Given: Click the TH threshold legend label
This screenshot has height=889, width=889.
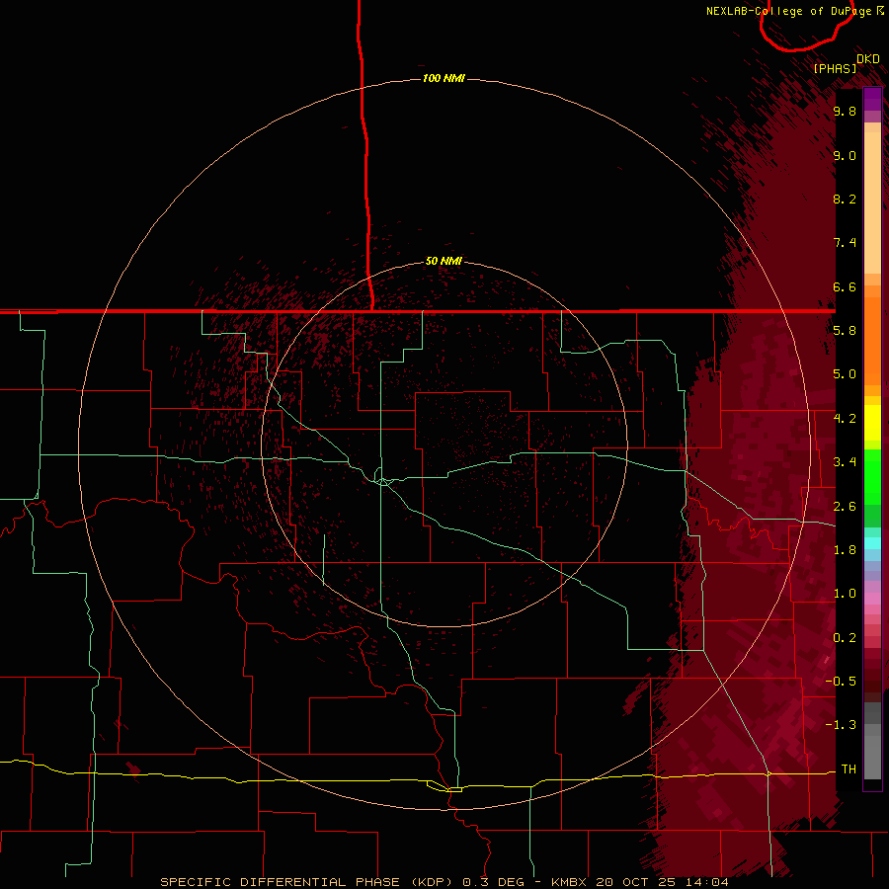Looking at the screenshot, I should pos(849,769).
